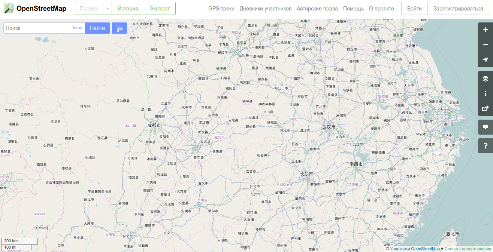Click the 神农架林区 label on map
The width and height of the screenshot is (493, 252).
point(267,104)
